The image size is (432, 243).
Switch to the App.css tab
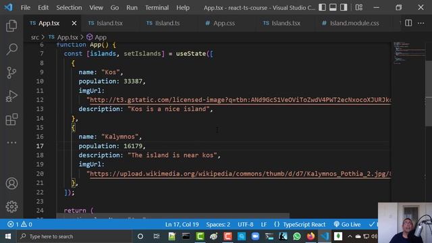pos(224,23)
